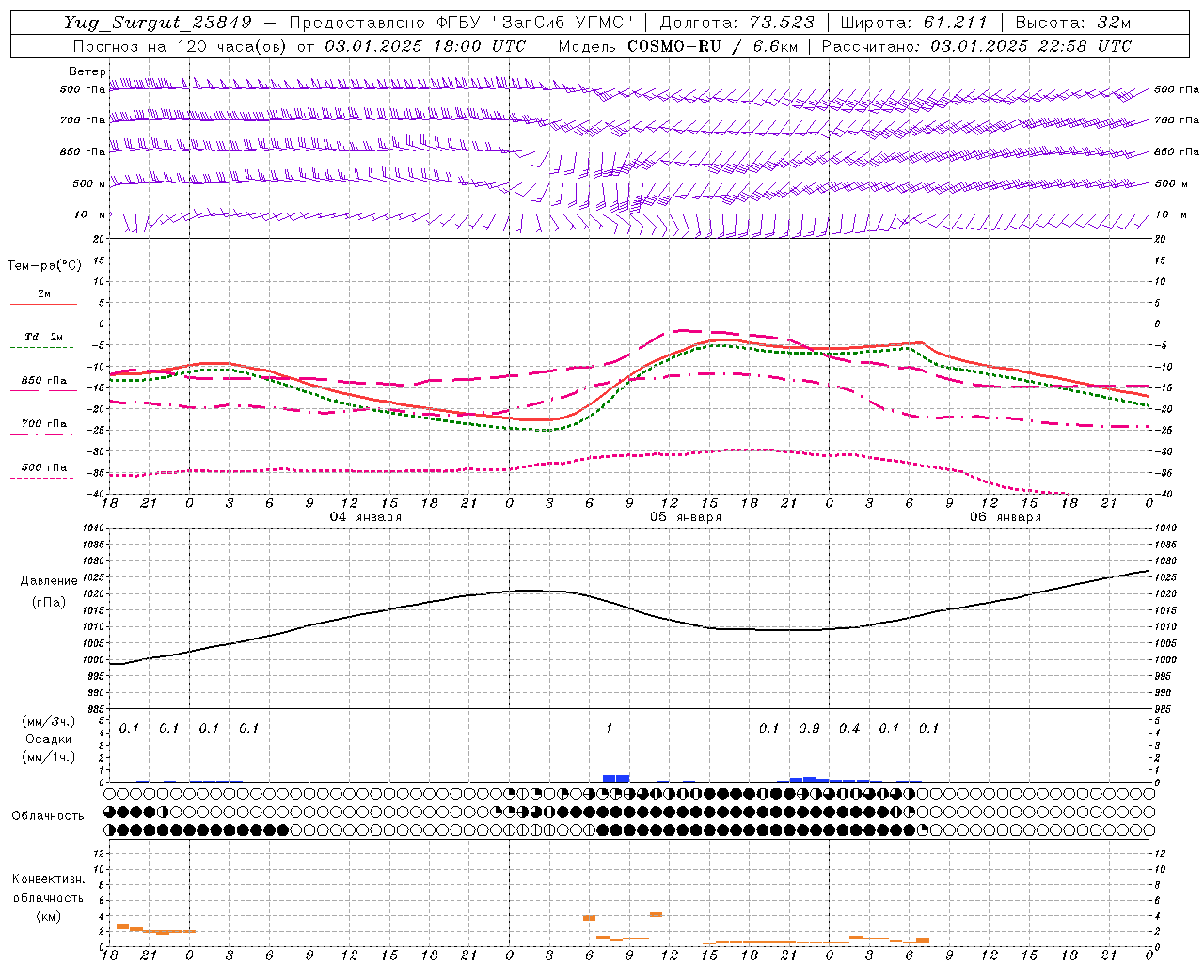Click the (мм/3ч.) precipitation unit label

pyautogui.click(x=49, y=721)
